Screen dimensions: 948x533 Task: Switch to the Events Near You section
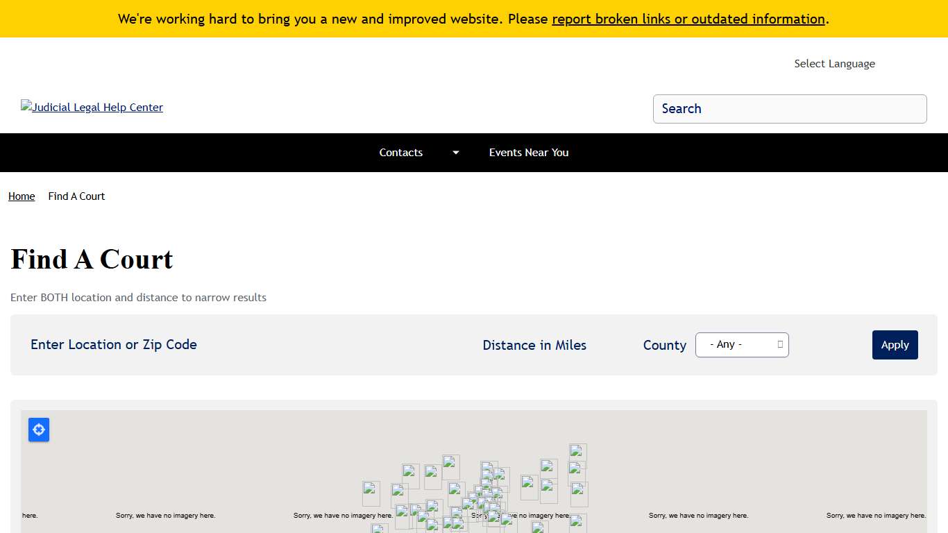click(529, 153)
